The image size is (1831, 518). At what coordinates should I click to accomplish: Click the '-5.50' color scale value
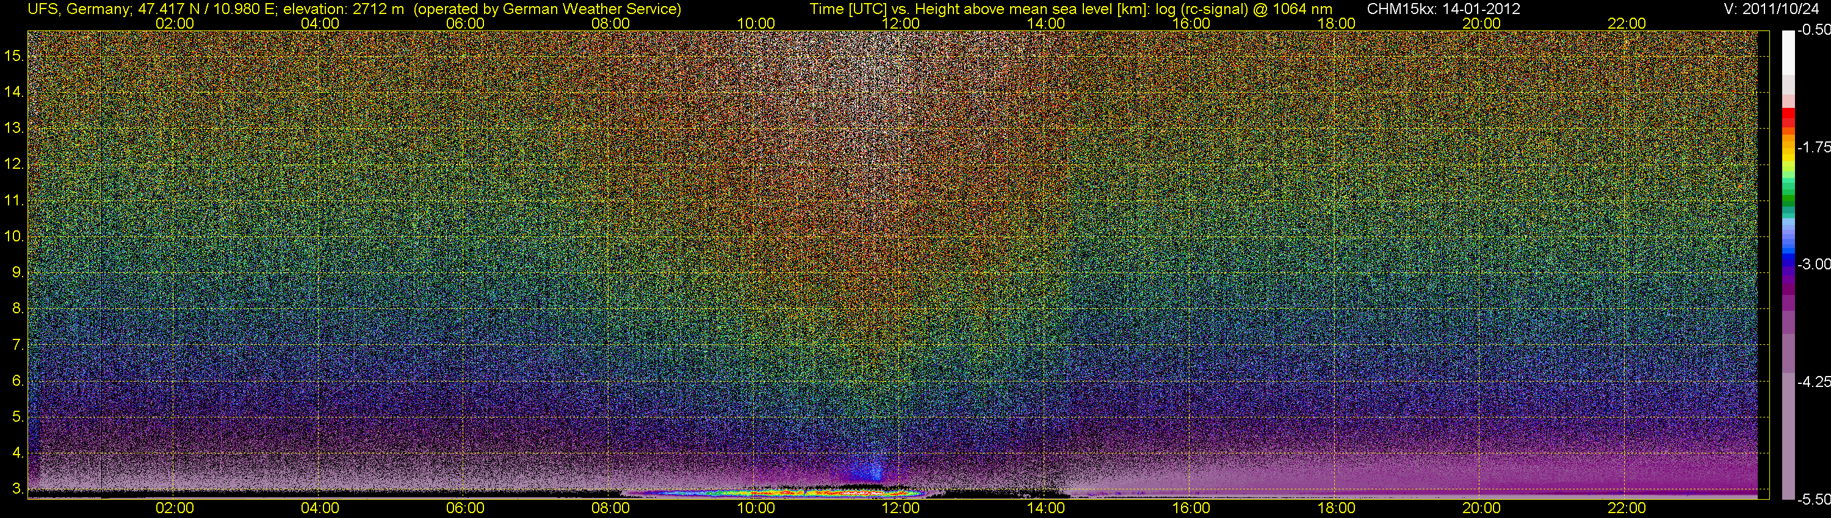pyautogui.click(x=1813, y=499)
